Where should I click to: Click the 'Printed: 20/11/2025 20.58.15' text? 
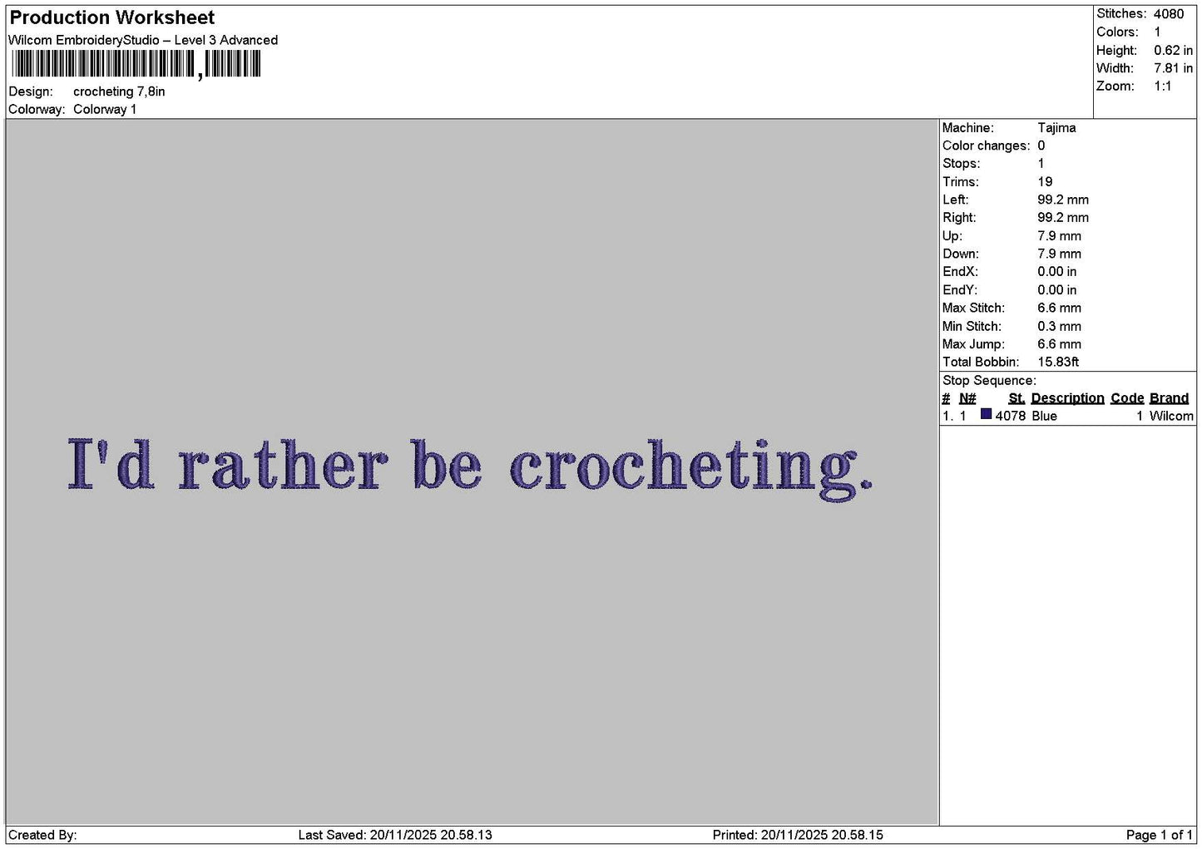[x=798, y=835]
